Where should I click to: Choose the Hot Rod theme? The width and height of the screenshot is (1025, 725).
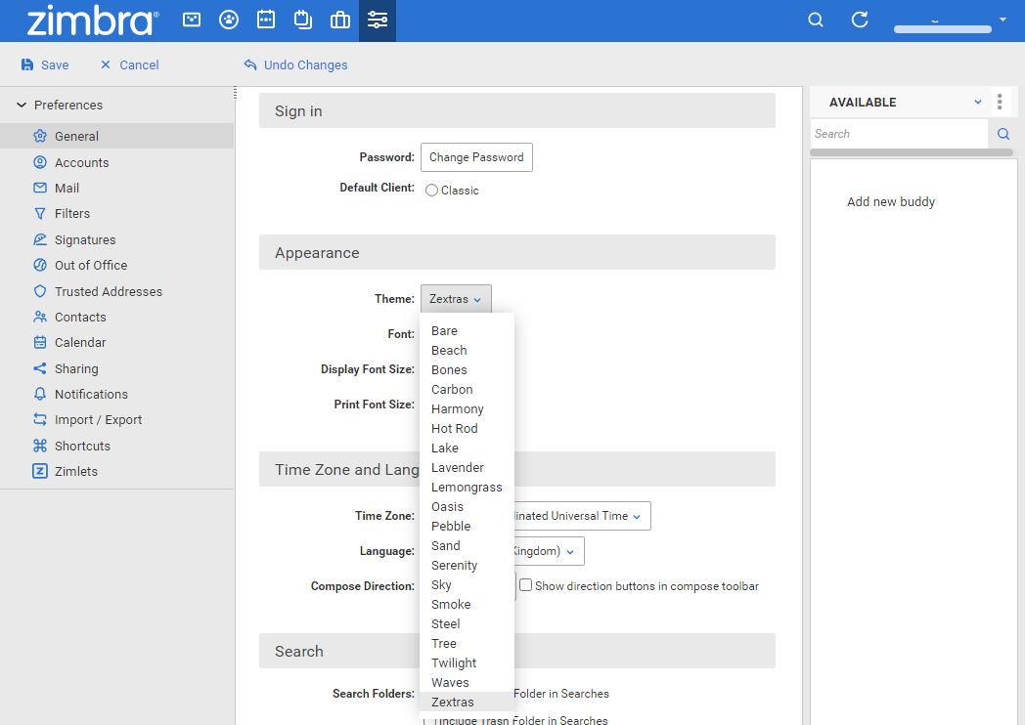467,429
